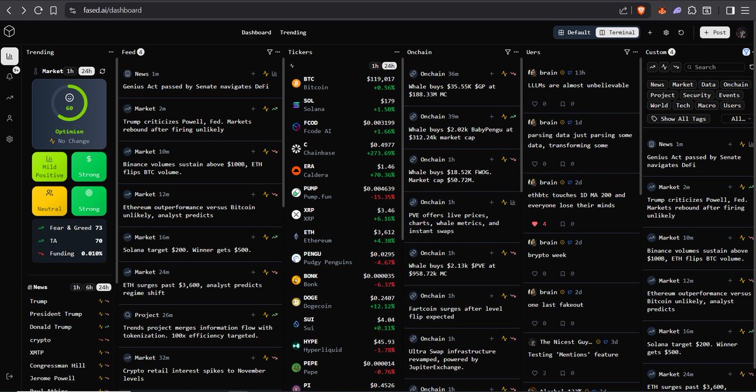Open PENGU Pudgy Penguins ticker row
This screenshot has height=392, width=756.
point(343,258)
